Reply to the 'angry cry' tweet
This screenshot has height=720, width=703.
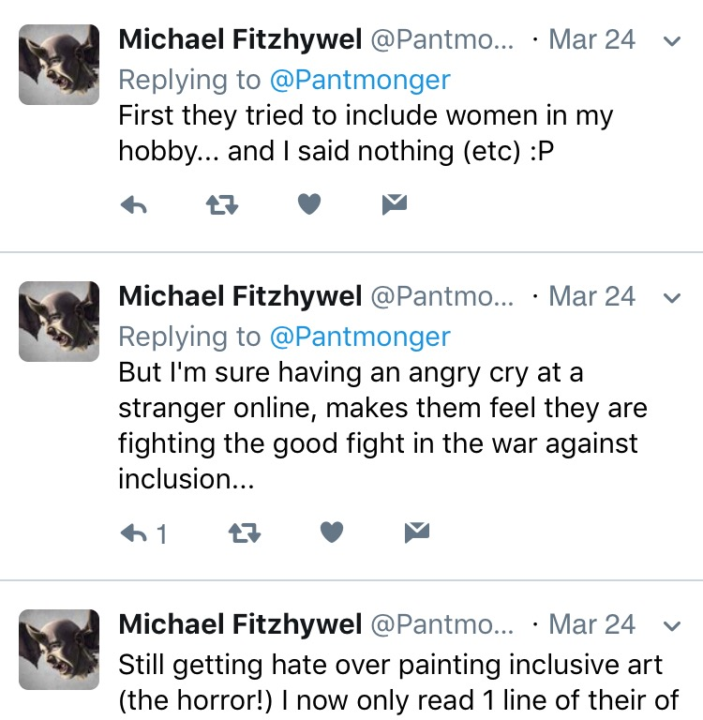point(136,533)
